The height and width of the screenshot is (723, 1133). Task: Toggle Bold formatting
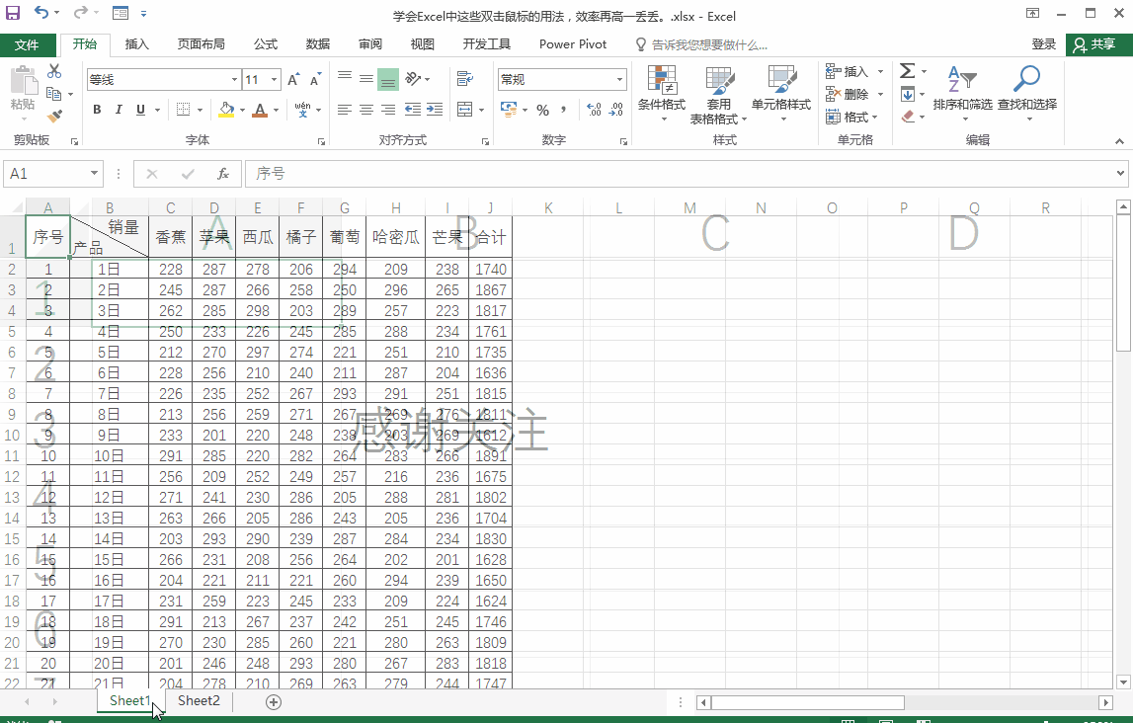point(97,109)
